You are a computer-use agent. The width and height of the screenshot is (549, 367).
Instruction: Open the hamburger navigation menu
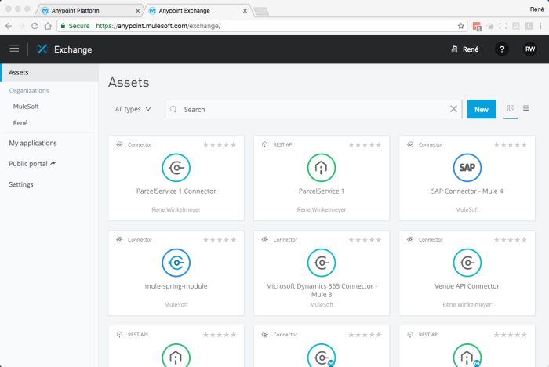(14, 49)
